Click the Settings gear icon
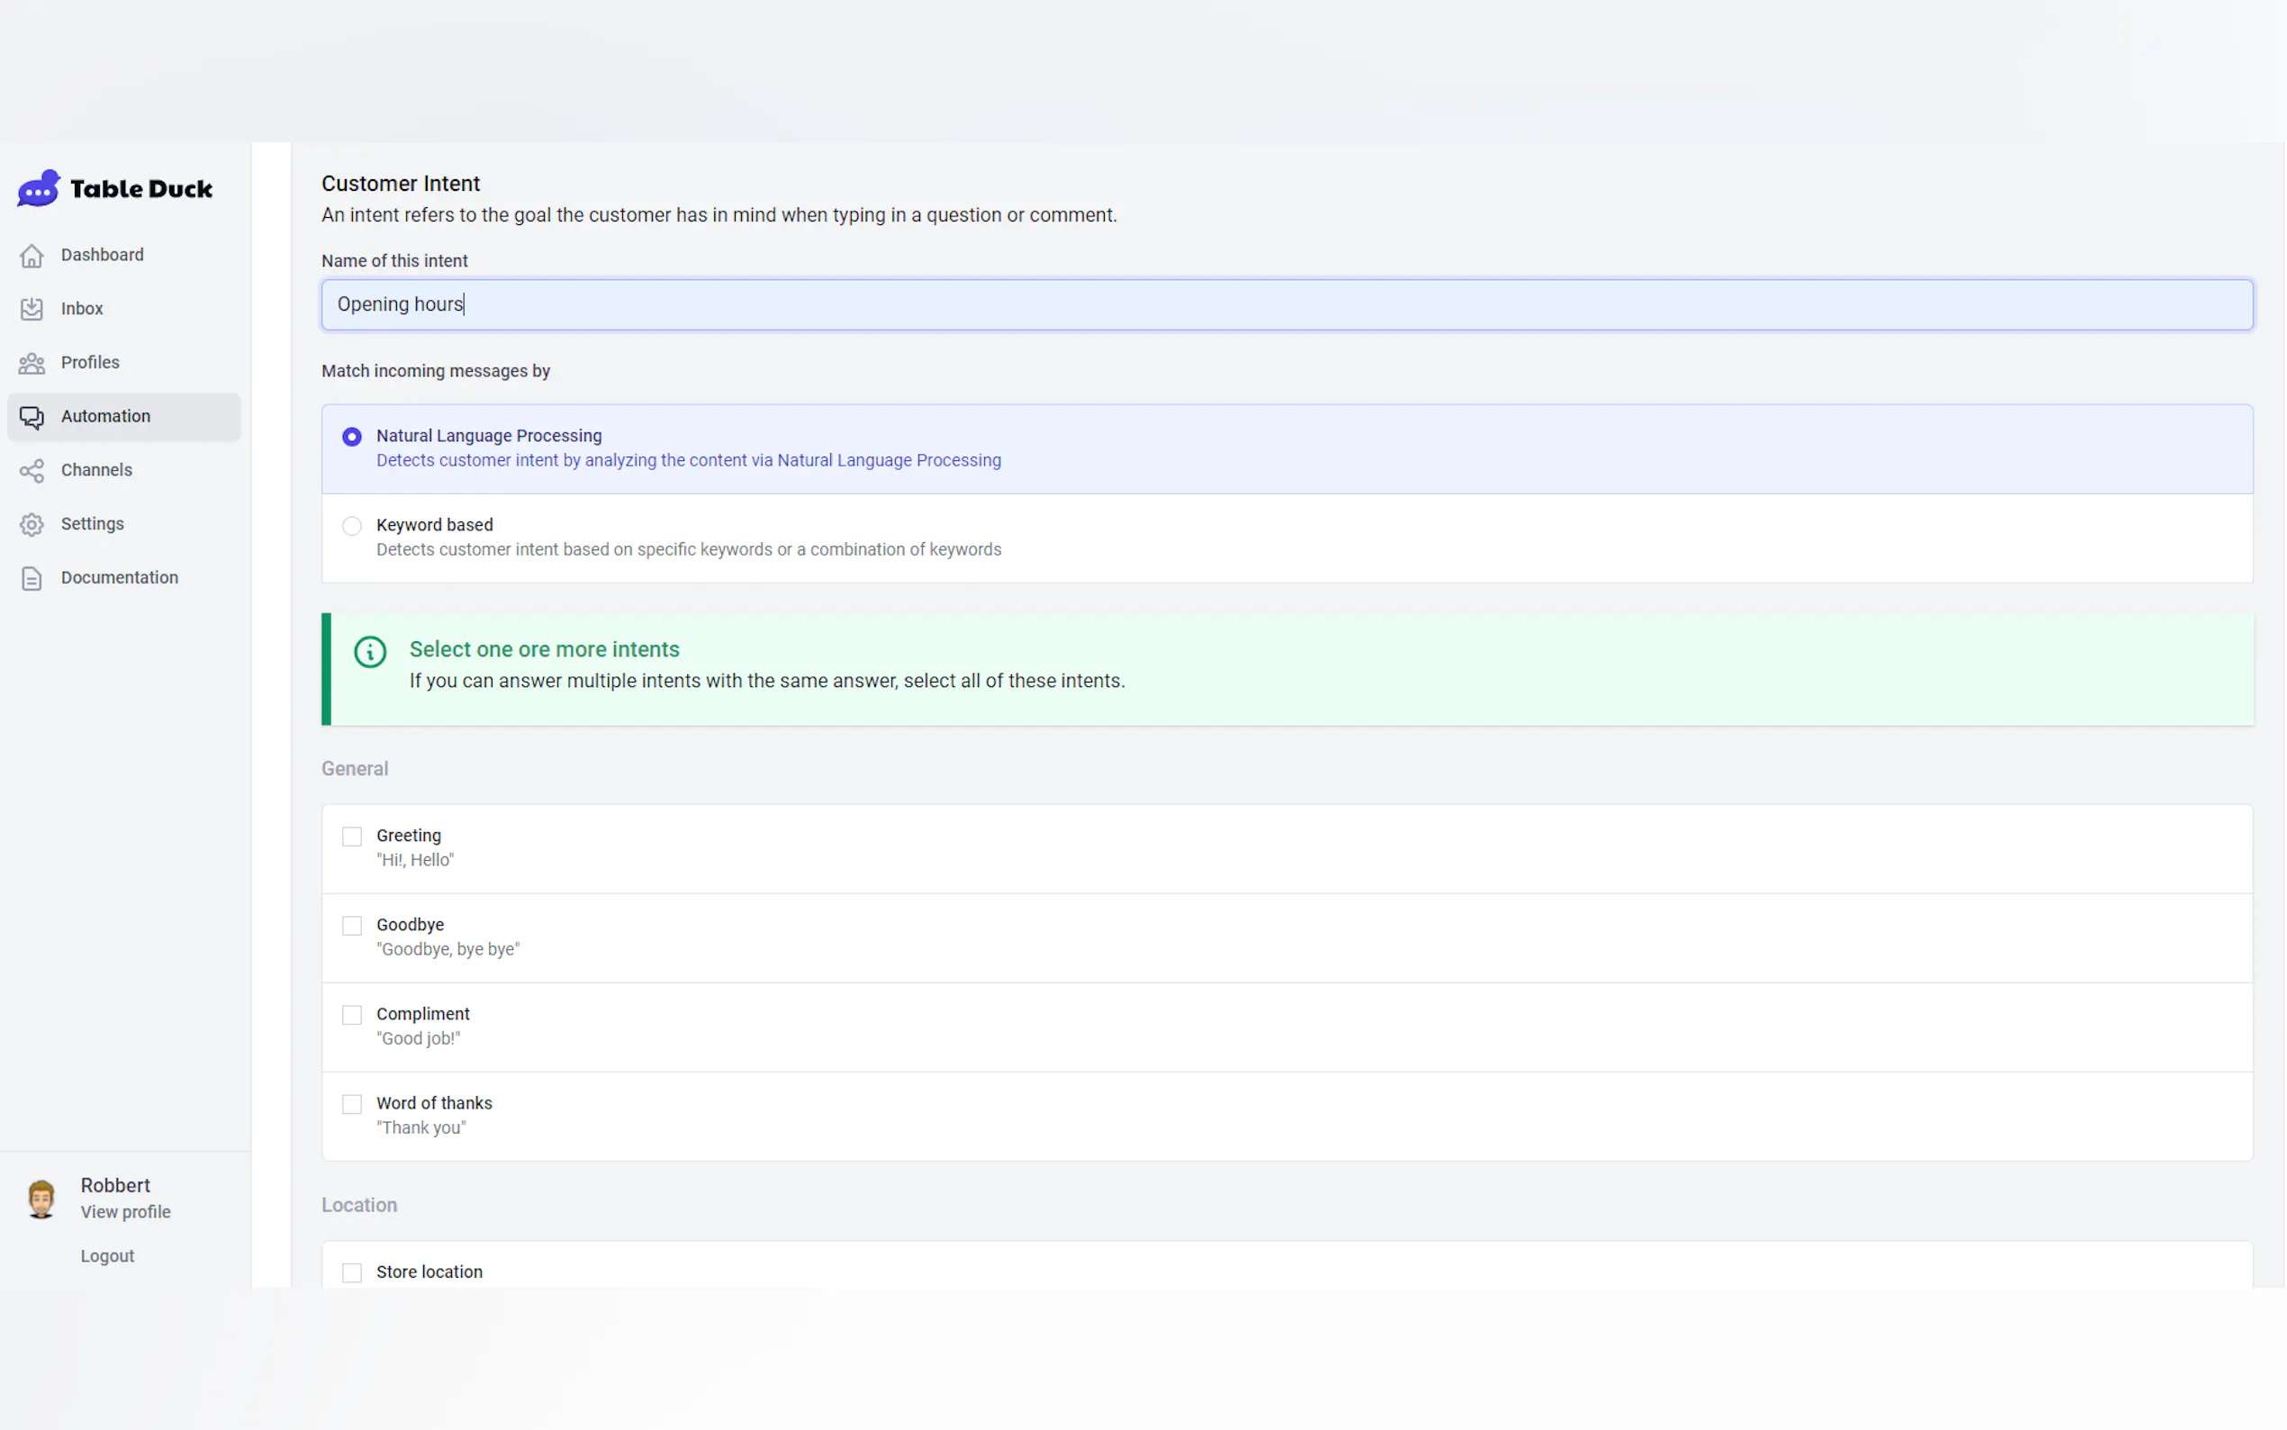This screenshot has width=2287, height=1430. (x=32, y=525)
